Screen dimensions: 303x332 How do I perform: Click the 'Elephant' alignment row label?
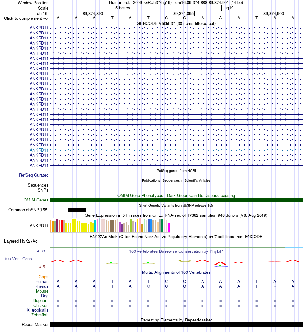tap(40, 301)
